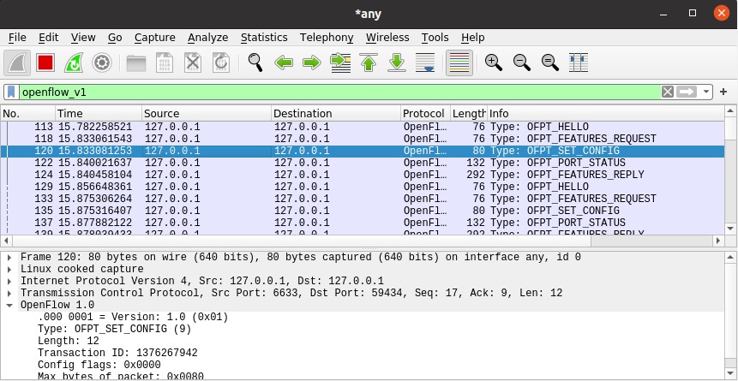Expand Transmission Control Protocol node

[x=10, y=293]
